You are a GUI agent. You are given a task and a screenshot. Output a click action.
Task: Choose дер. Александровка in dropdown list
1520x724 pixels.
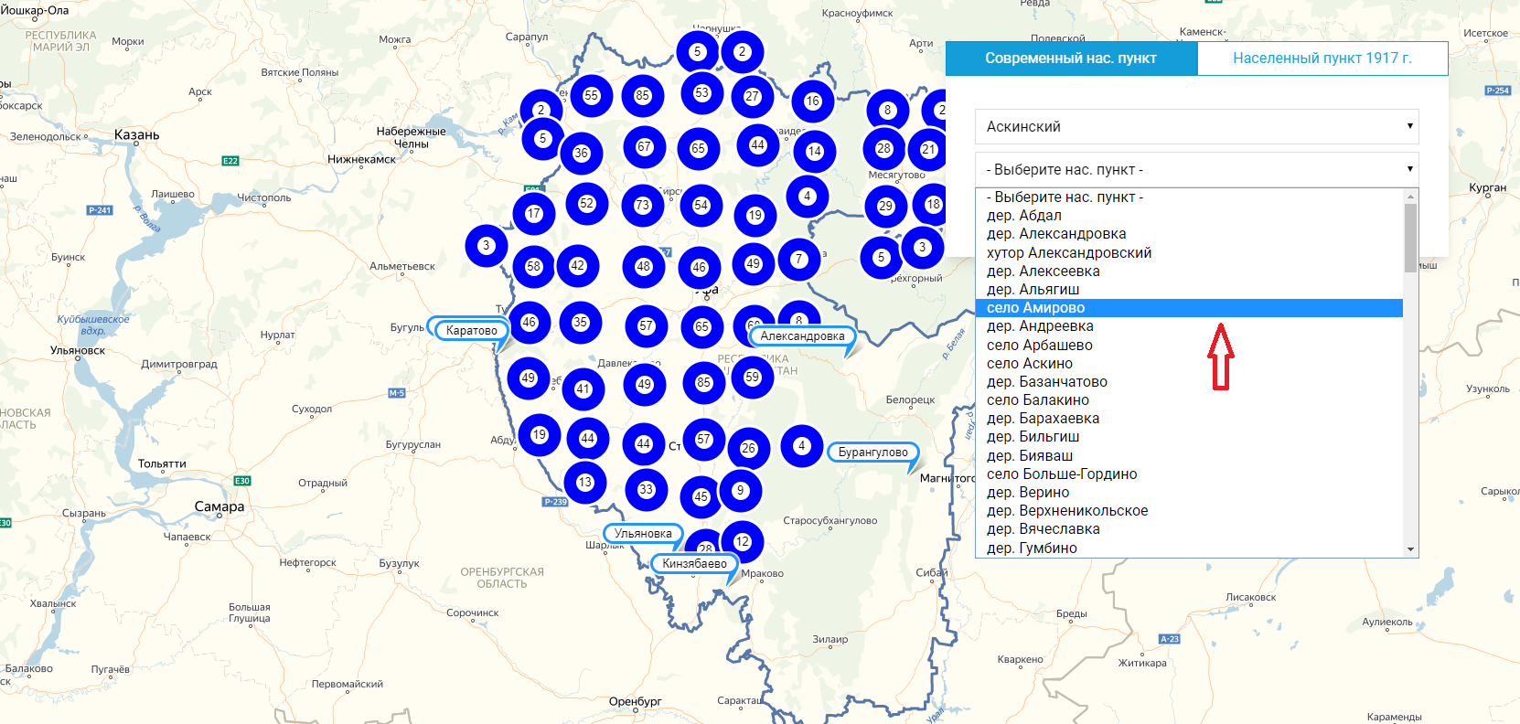tap(1189, 234)
